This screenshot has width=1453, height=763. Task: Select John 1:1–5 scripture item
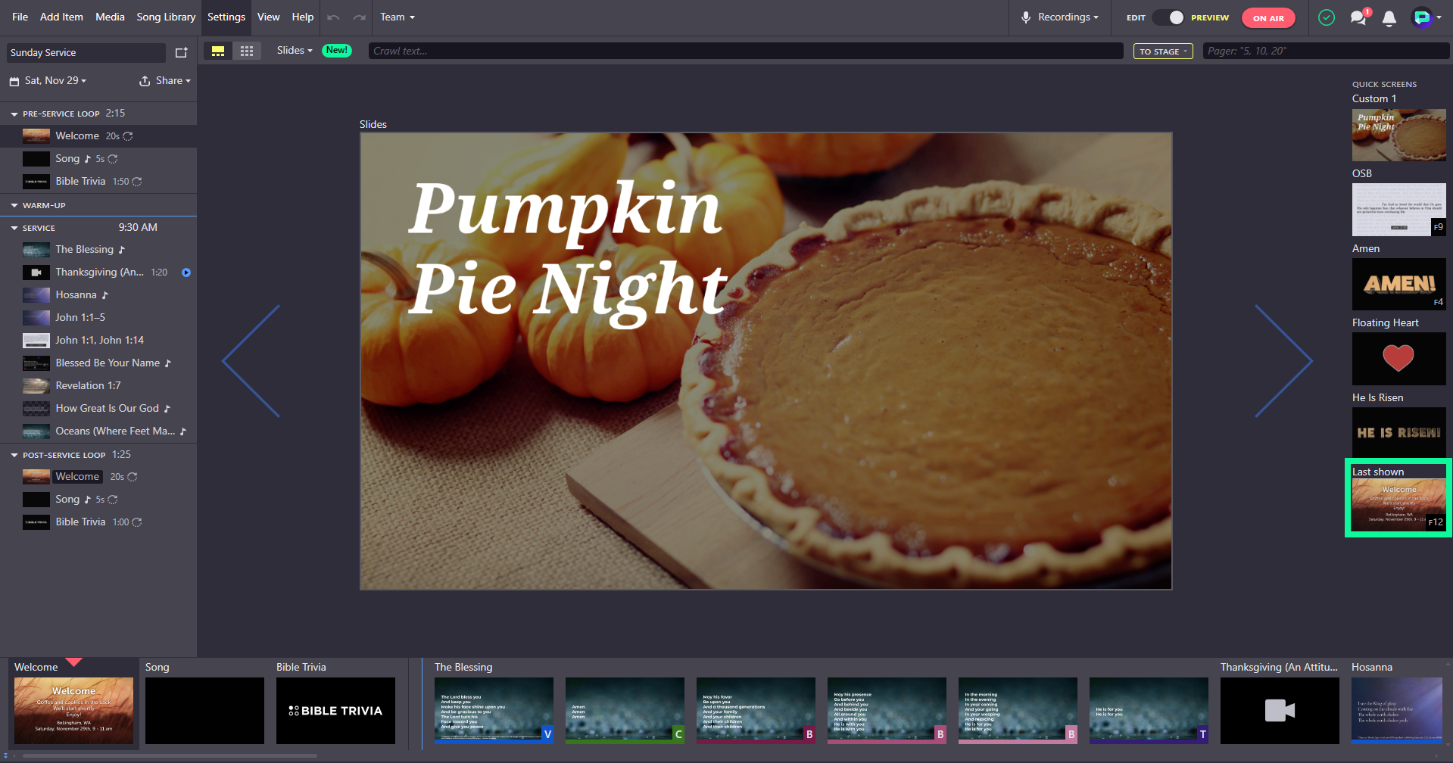(x=98, y=318)
